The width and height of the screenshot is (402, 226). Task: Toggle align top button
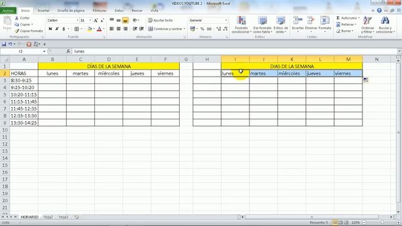tap(112, 20)
